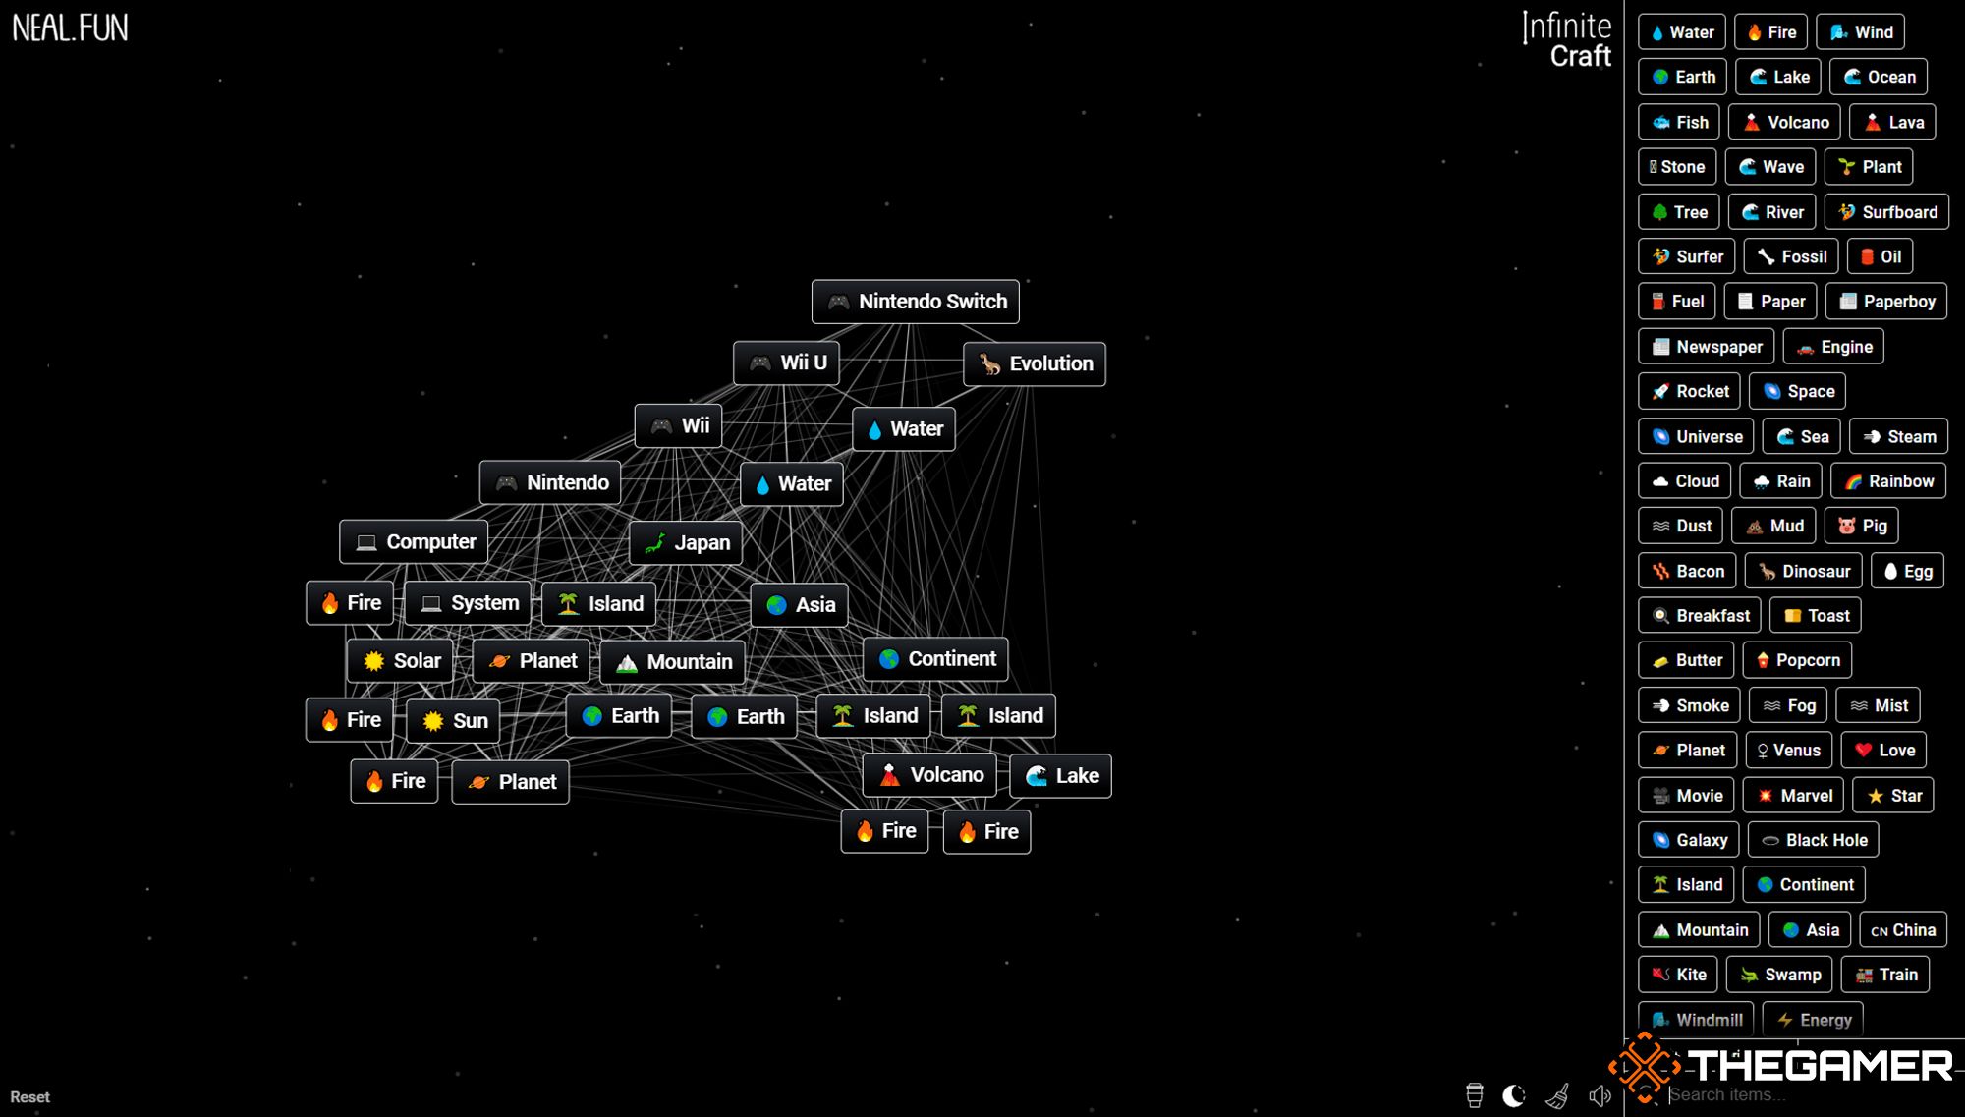Click the Sun element on canvas
The image size is (1965, 1117).
(x=453, y=721)
